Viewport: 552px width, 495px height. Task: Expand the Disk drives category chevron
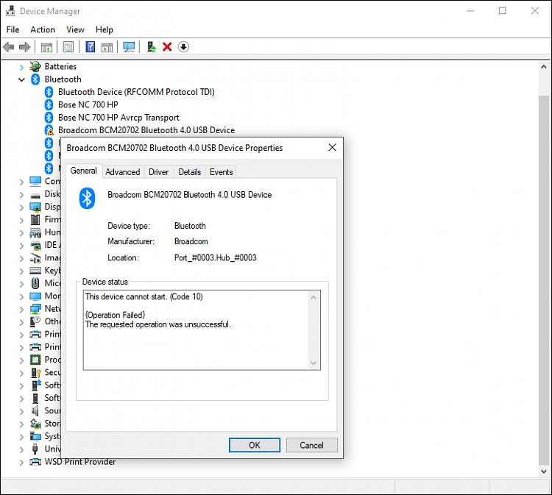21,195
